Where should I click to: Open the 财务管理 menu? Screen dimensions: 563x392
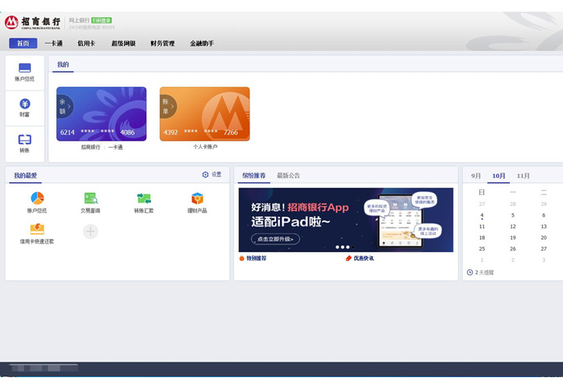click(163, 44)
